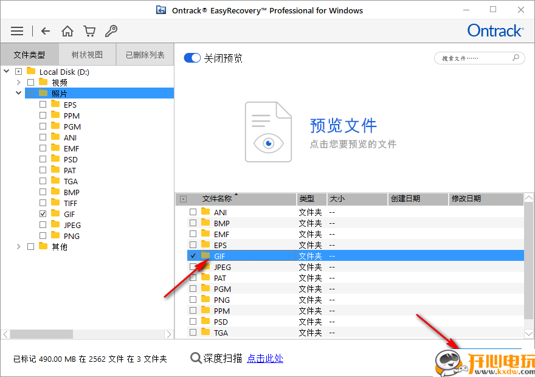Select the EPS folder icon in tree
Viewport: 535px width, 377px height.
[x=55, y=104]
